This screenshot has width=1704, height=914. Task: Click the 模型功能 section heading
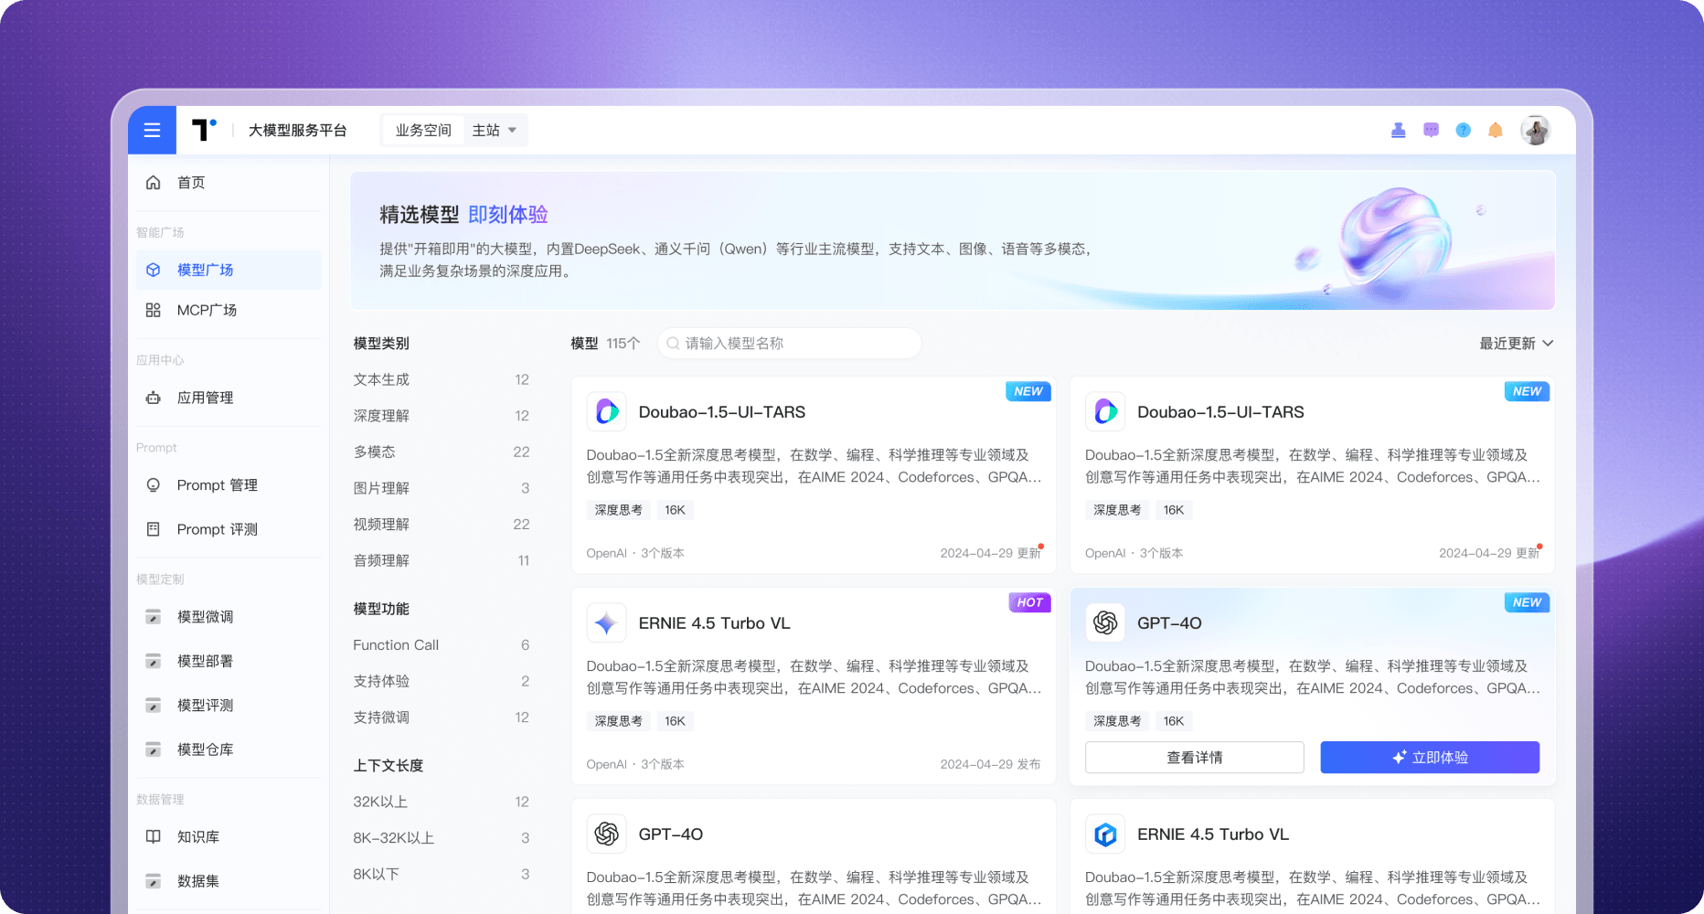[381, 609]
